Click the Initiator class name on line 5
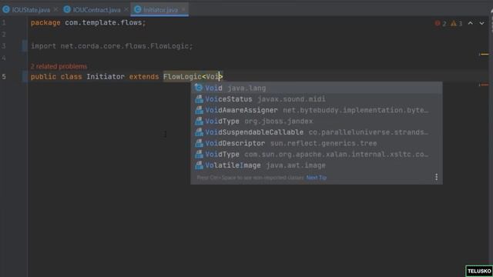The width and height of the screenshot is (493, 277). (x=106, y=77)
